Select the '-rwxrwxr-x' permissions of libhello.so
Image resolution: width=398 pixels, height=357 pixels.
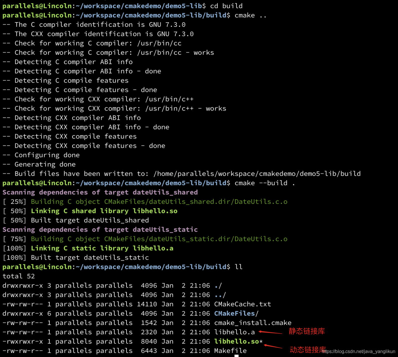[x=23, y=342]
